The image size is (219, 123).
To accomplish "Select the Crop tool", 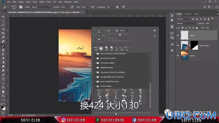I will click(3, 33).
